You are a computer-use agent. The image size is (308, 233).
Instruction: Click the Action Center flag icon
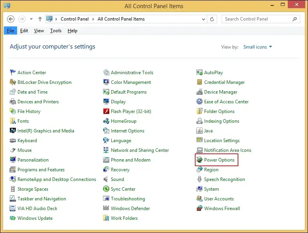[13, 72]
